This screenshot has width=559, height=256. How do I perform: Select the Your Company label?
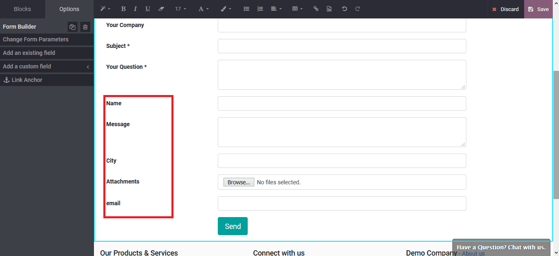pos(125,25)
